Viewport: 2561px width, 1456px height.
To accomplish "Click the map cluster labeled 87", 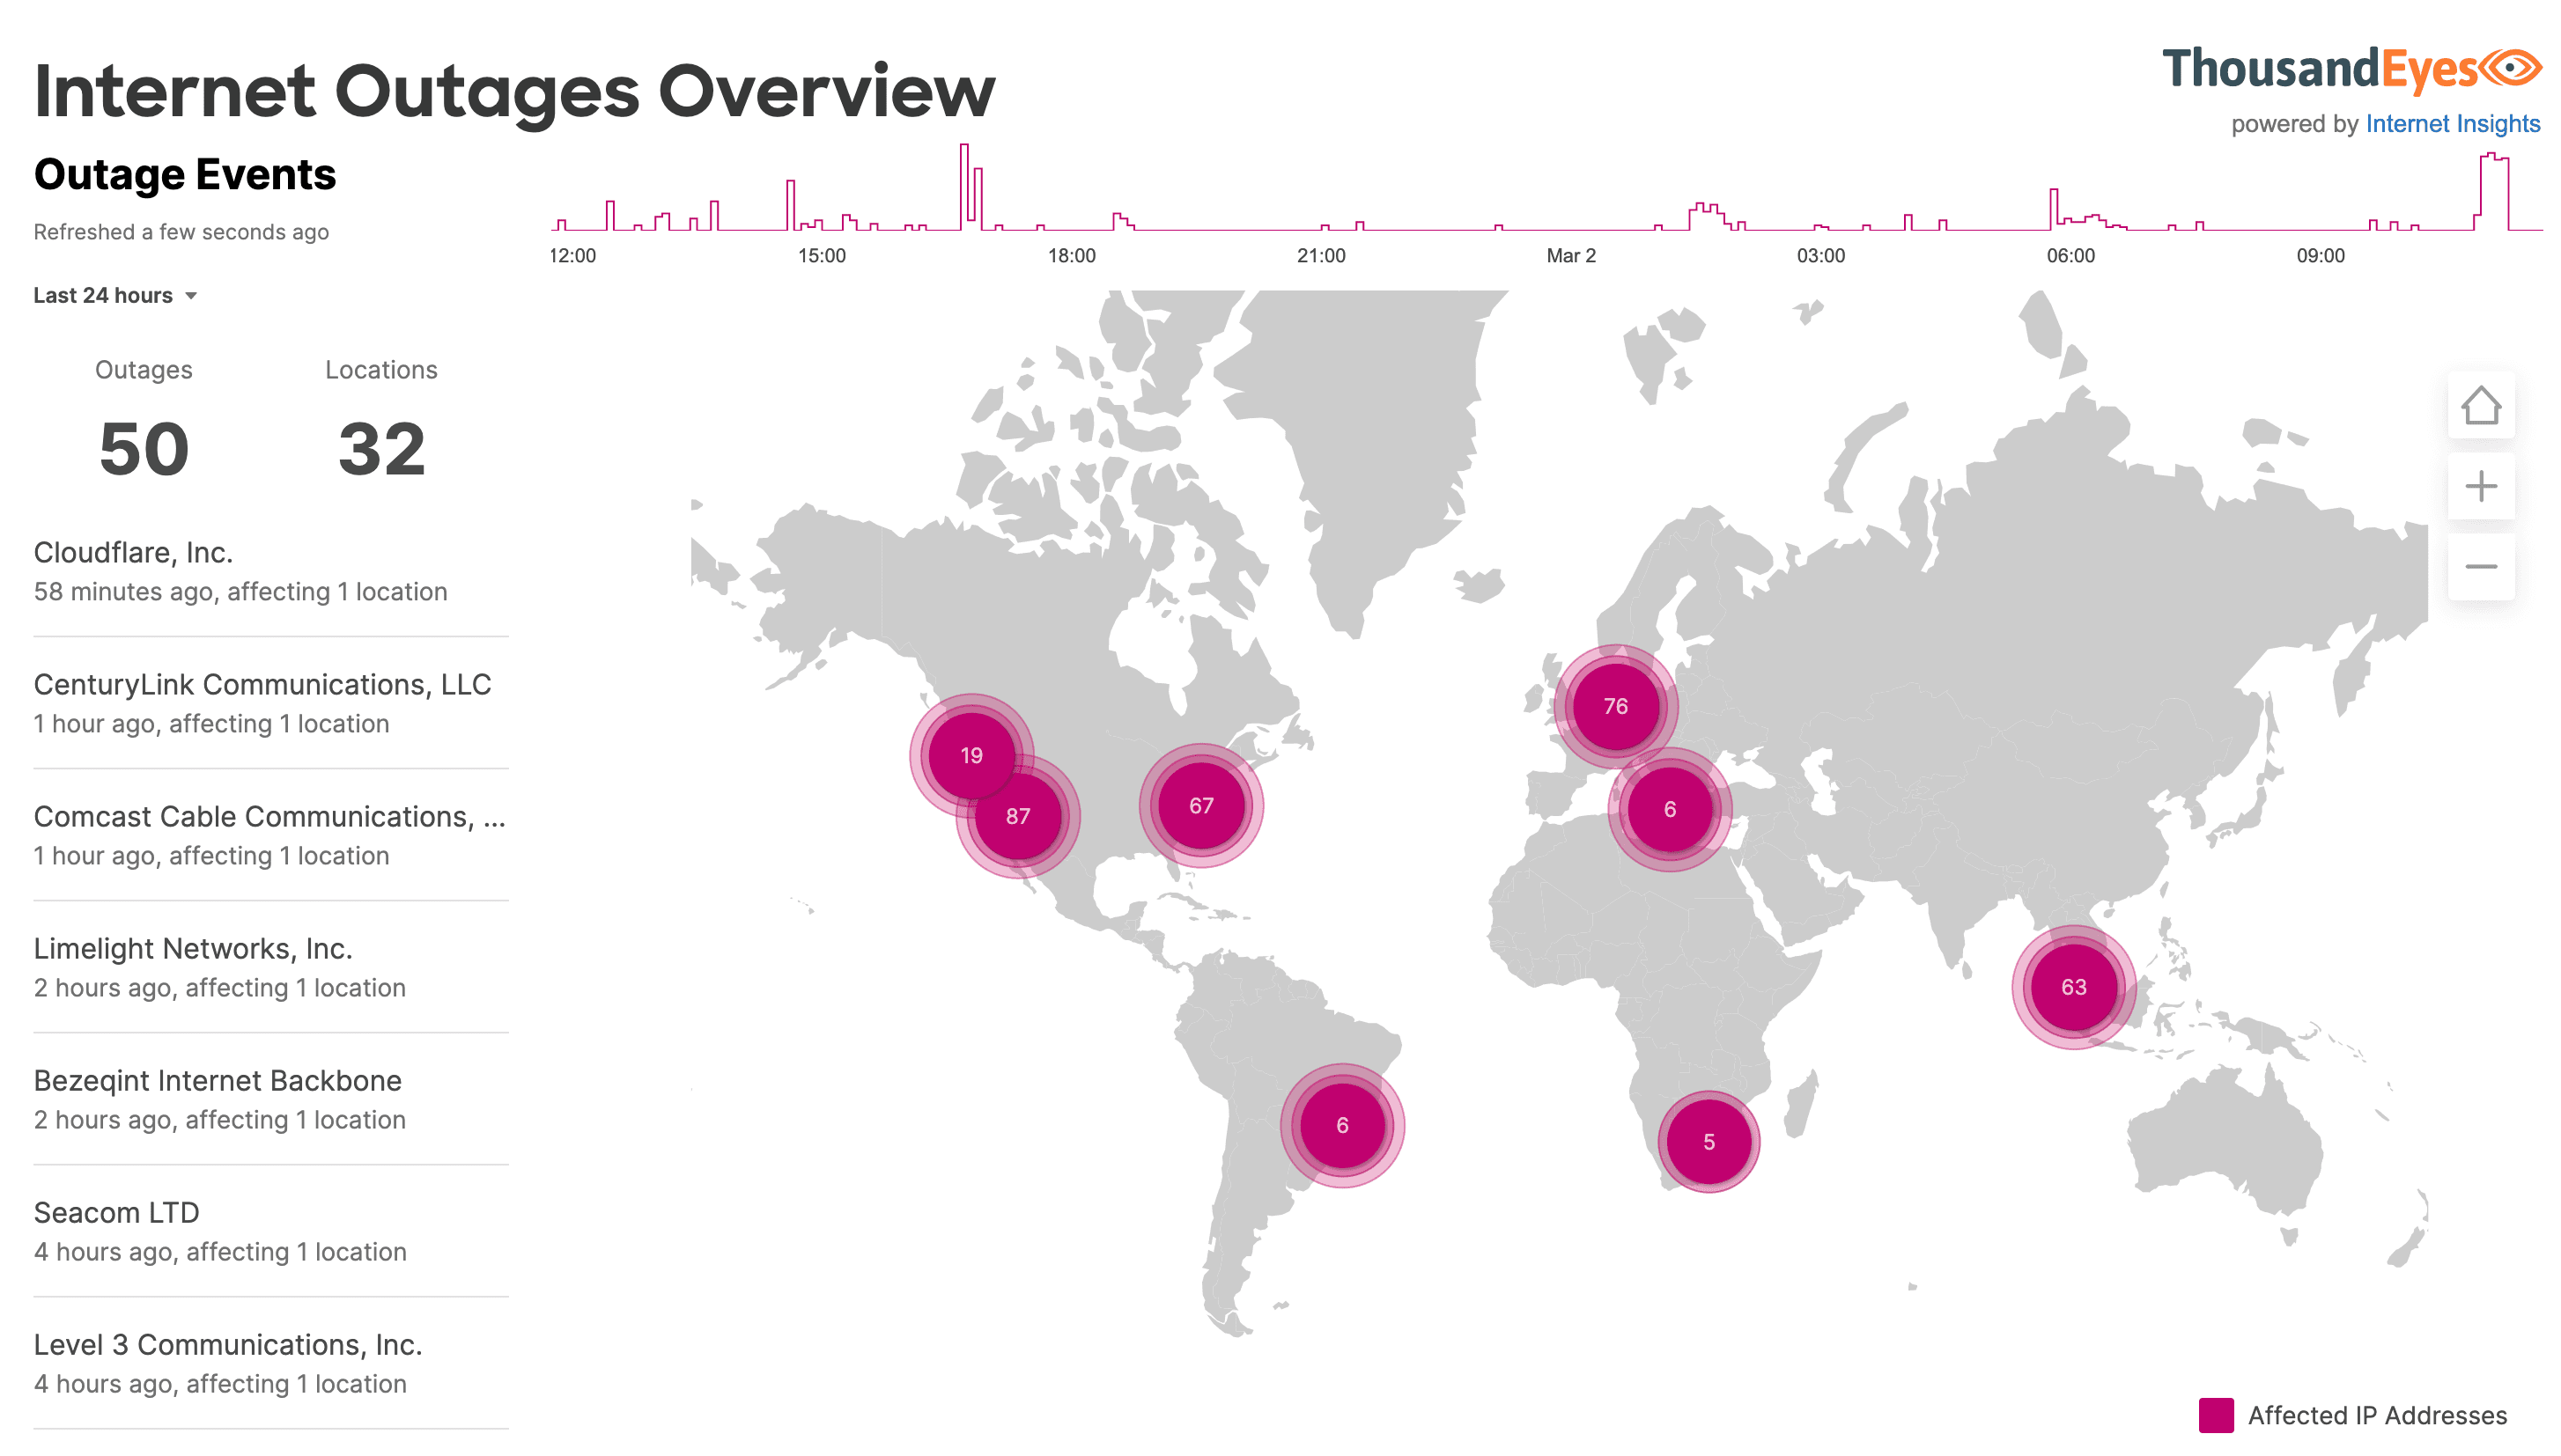I will (x=1017, y=816).
